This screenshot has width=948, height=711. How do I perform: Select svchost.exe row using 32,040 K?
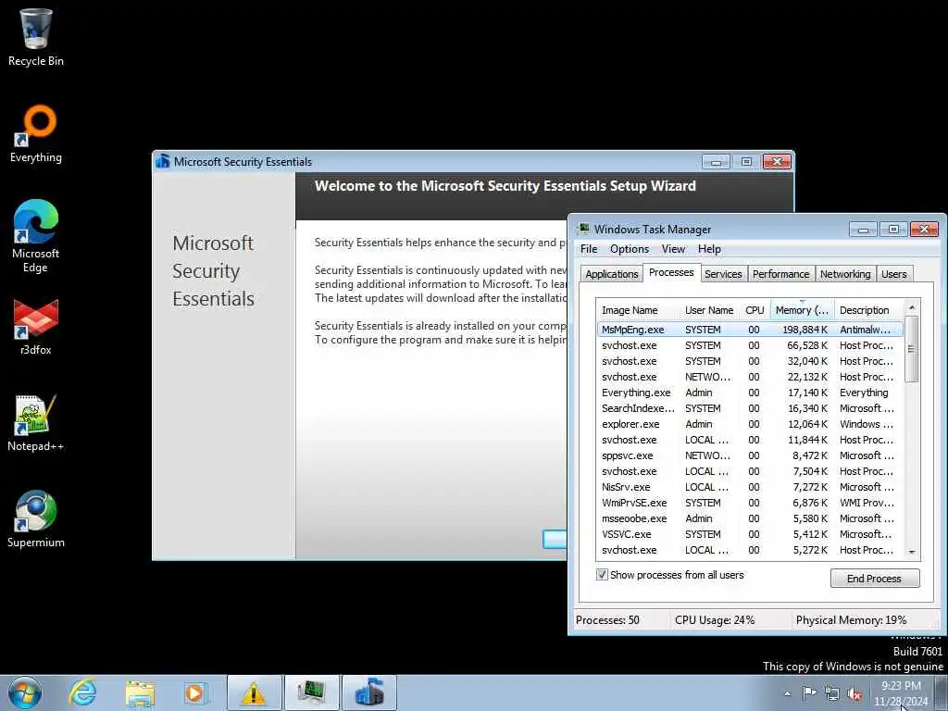[x=749, y=361]
